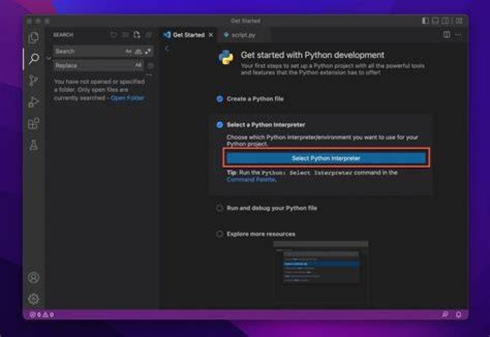Open the Extensions view icon
Screen dimensions: 490x337
[33, 123]
